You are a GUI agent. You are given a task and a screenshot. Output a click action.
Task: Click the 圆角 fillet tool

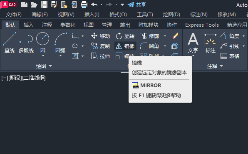(x=150, y=46)
